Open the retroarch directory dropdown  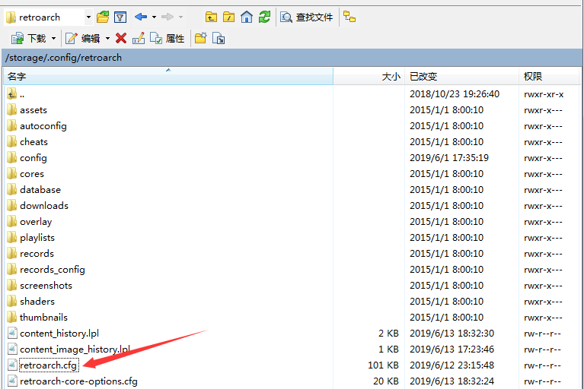(88, 17)
